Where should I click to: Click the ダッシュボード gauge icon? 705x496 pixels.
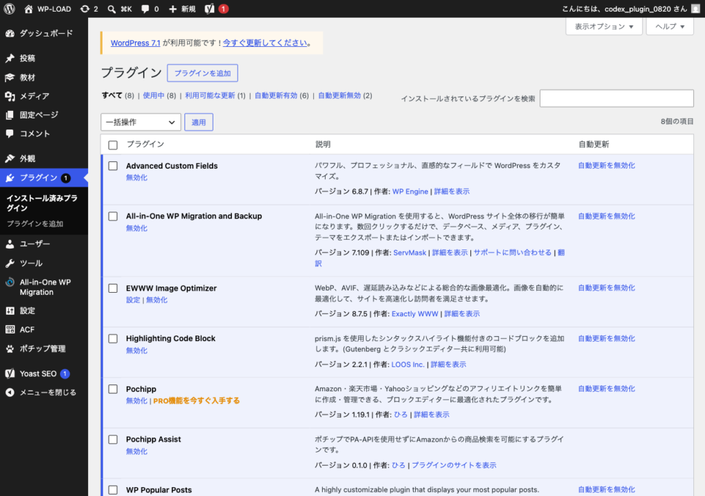coord(10,33)
